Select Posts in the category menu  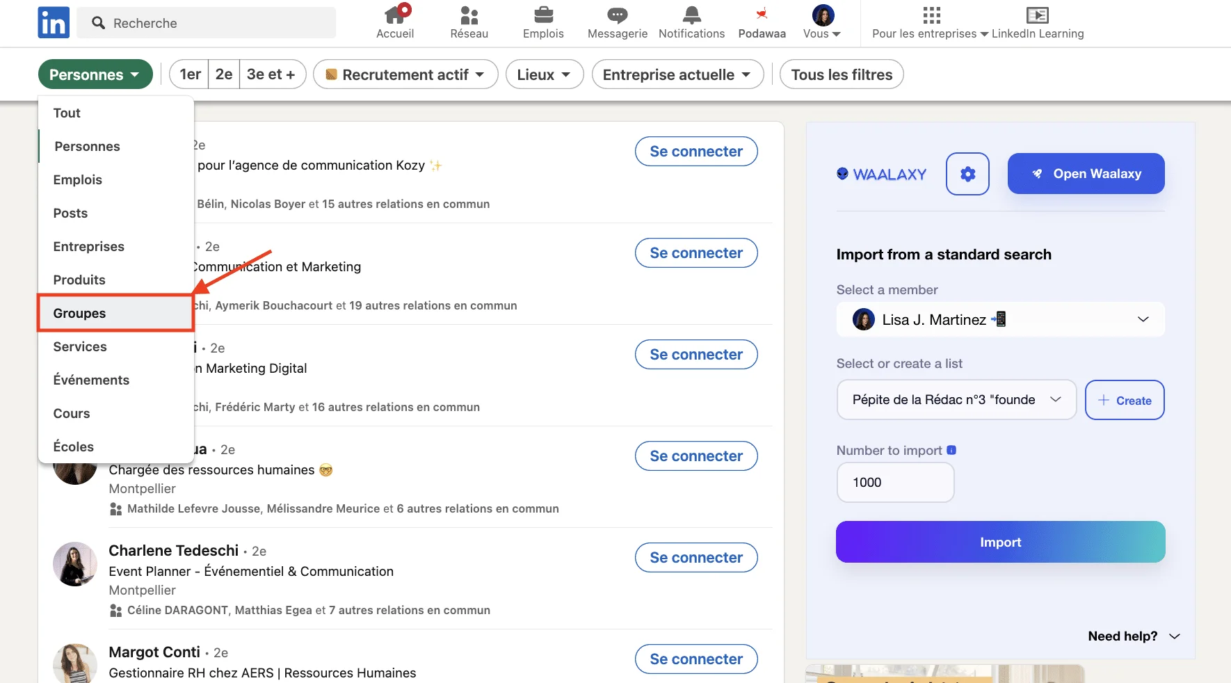[x=116, y=213]
